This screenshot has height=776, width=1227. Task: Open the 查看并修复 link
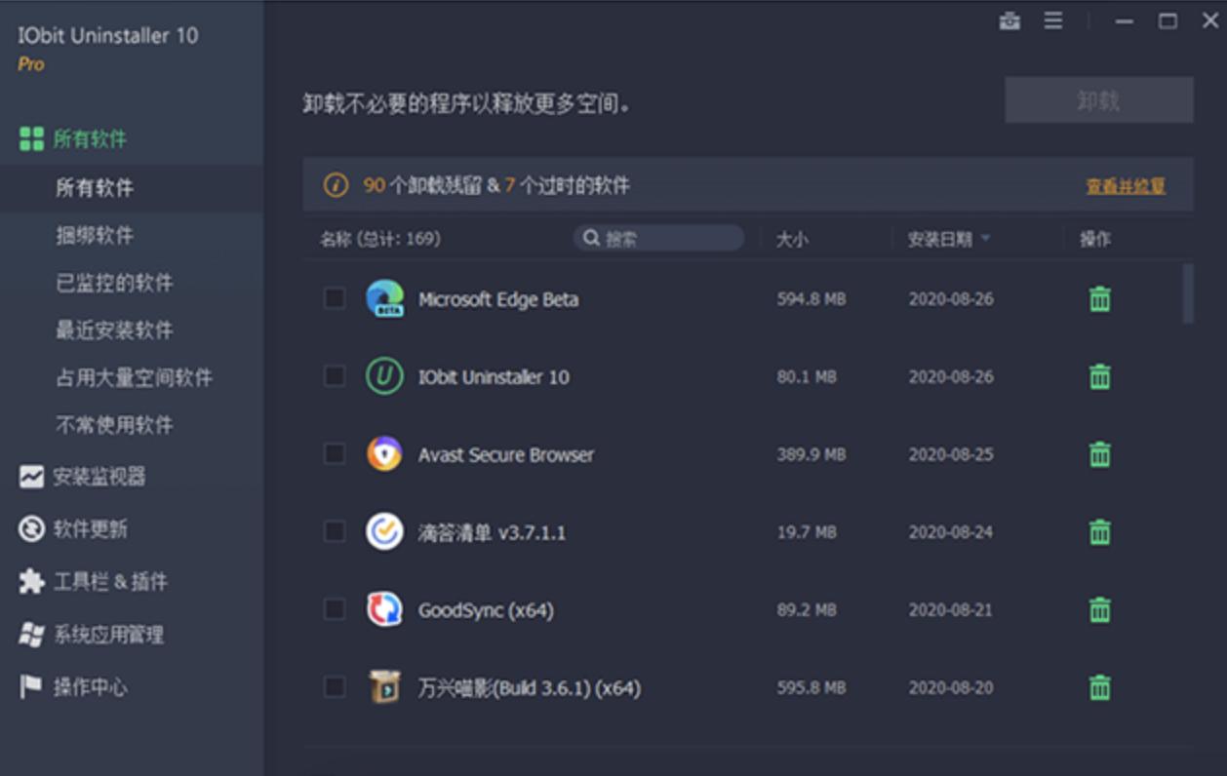coord(1128,184)
